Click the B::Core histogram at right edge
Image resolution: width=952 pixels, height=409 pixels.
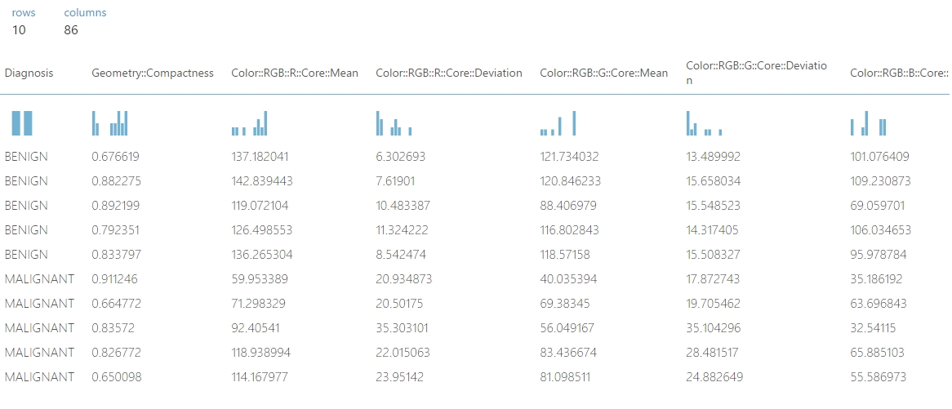869,123
